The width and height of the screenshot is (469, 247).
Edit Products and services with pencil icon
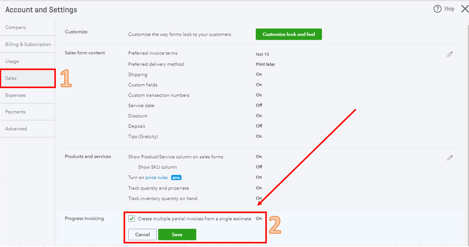click(x=450, y=157)
